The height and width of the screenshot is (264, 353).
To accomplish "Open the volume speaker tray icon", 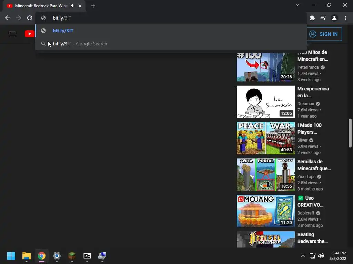I will [321, 256].
